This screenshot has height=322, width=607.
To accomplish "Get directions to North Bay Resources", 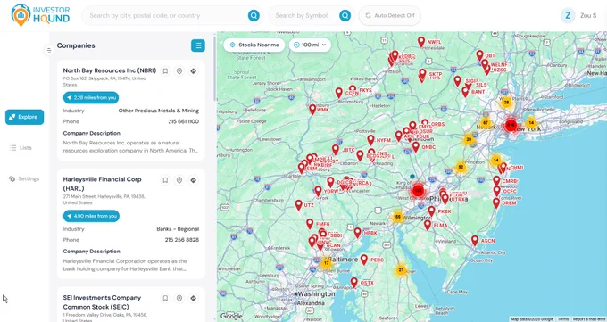I will 193,71.
